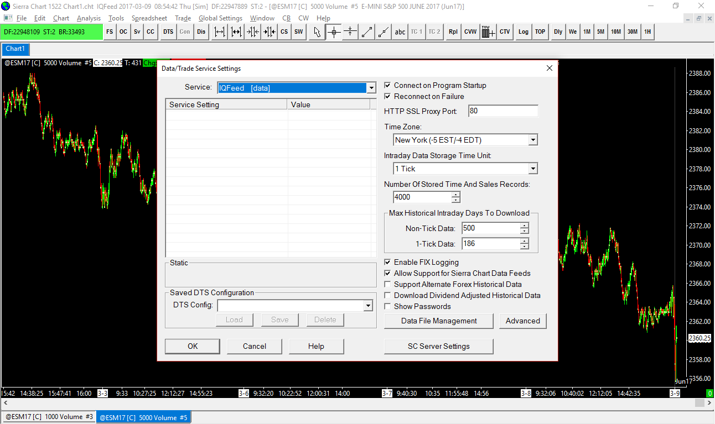This screenshot has width=715, height=424.
Task: Switch chart to 1M timeframe
Action: (x=587, y=32)
